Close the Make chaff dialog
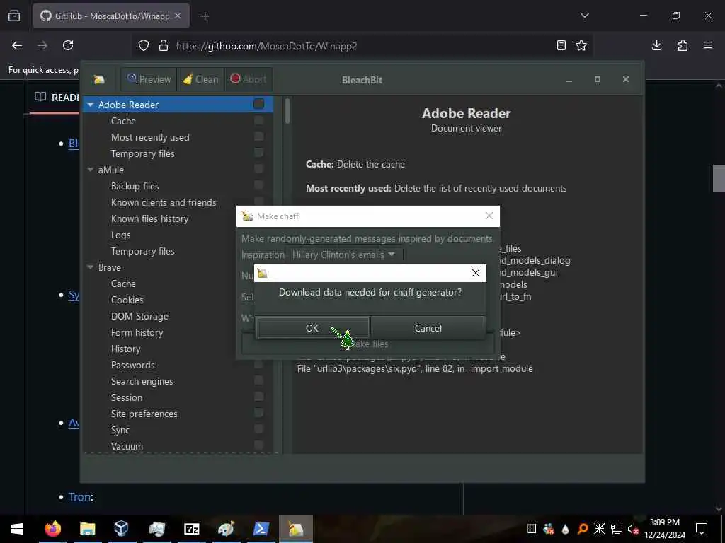This screenshot has width=725, height=543. pyautogui.click(x=489, y=216)
